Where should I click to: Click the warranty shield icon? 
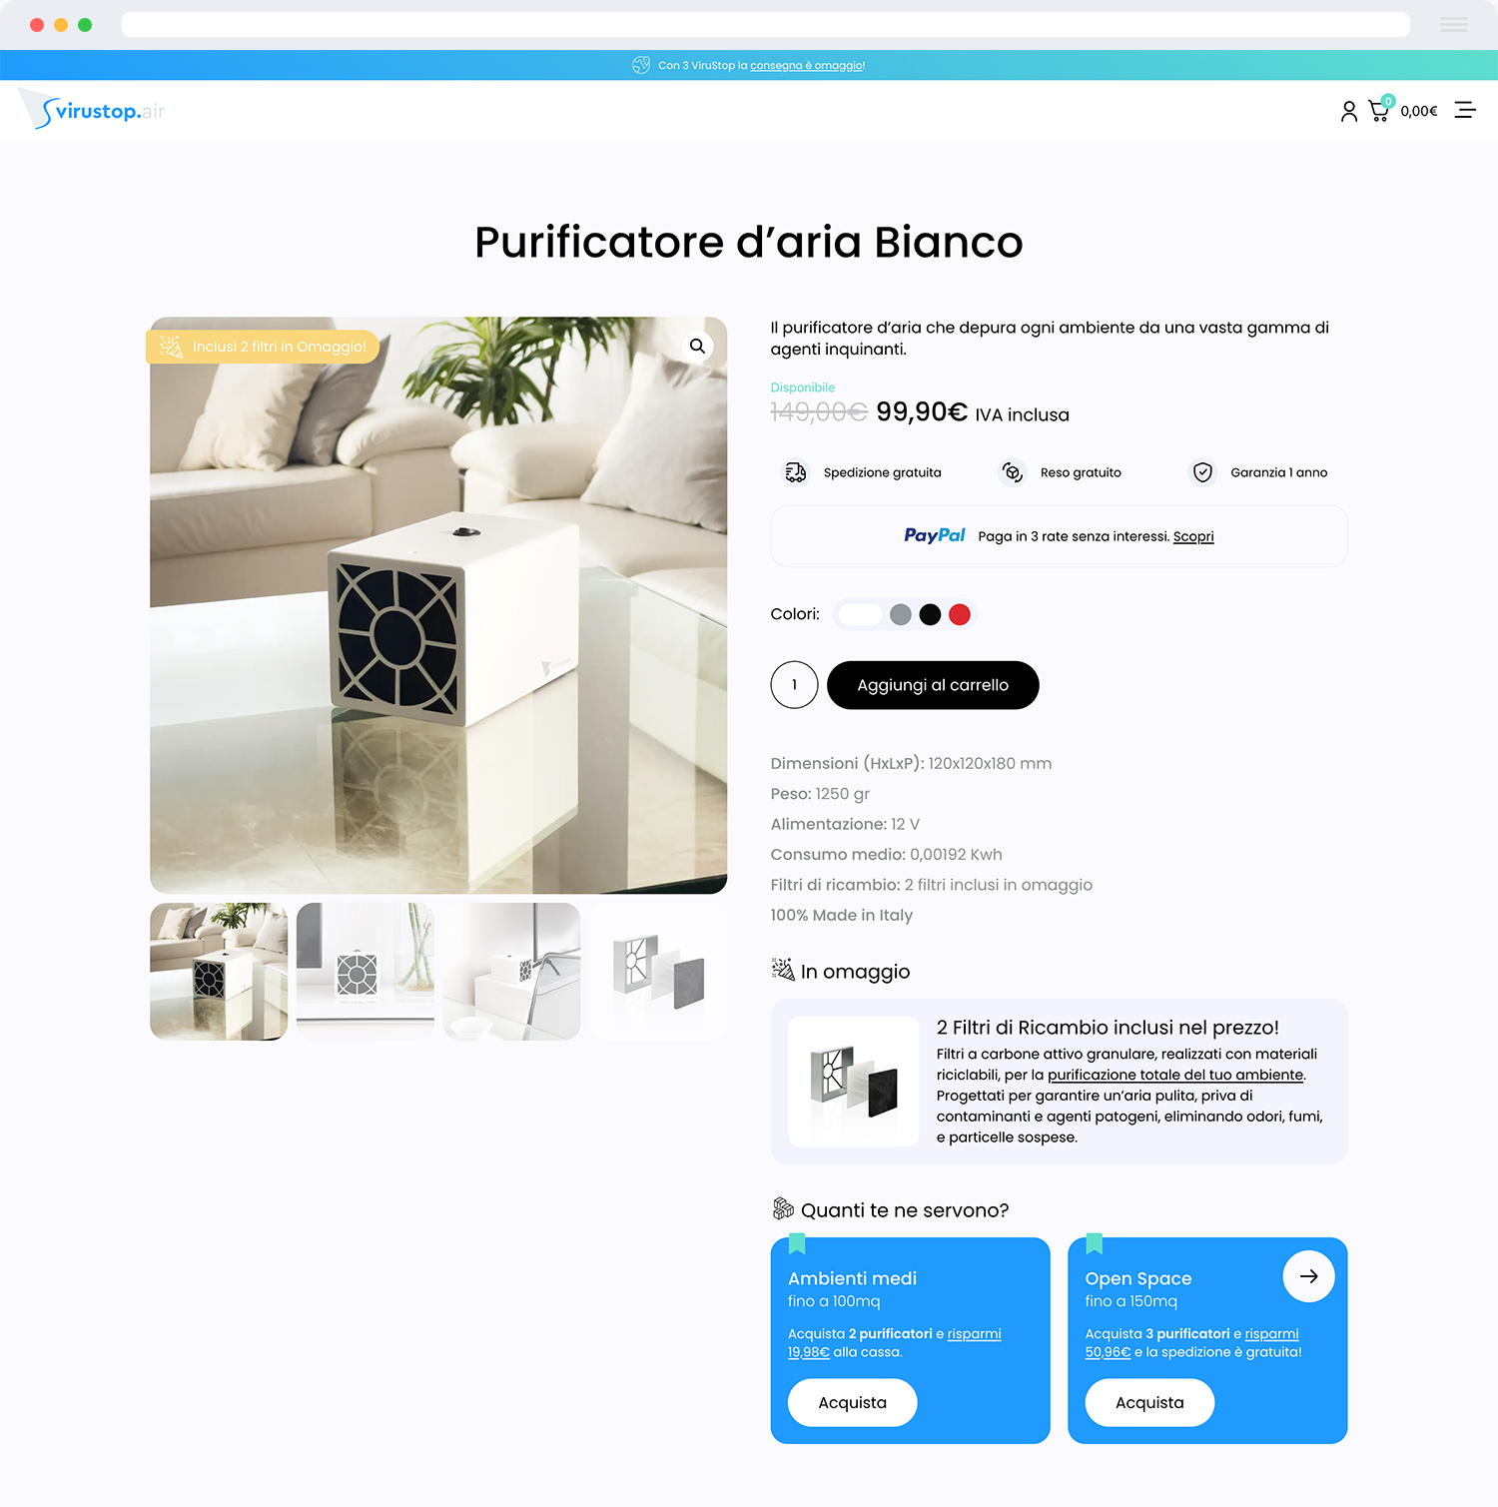coord(1202,472)
